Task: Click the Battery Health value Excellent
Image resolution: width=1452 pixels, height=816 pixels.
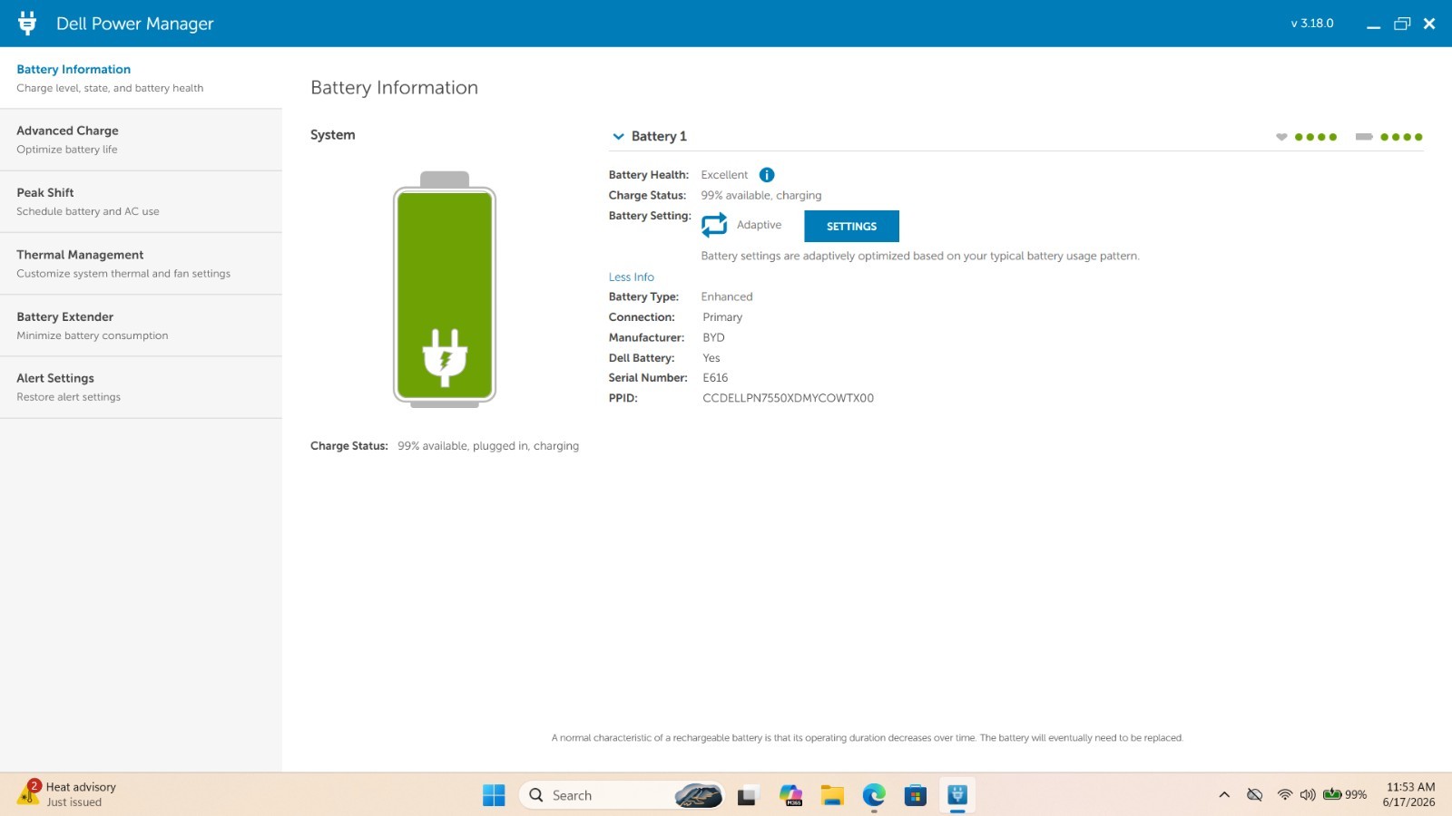Action: 724,175
